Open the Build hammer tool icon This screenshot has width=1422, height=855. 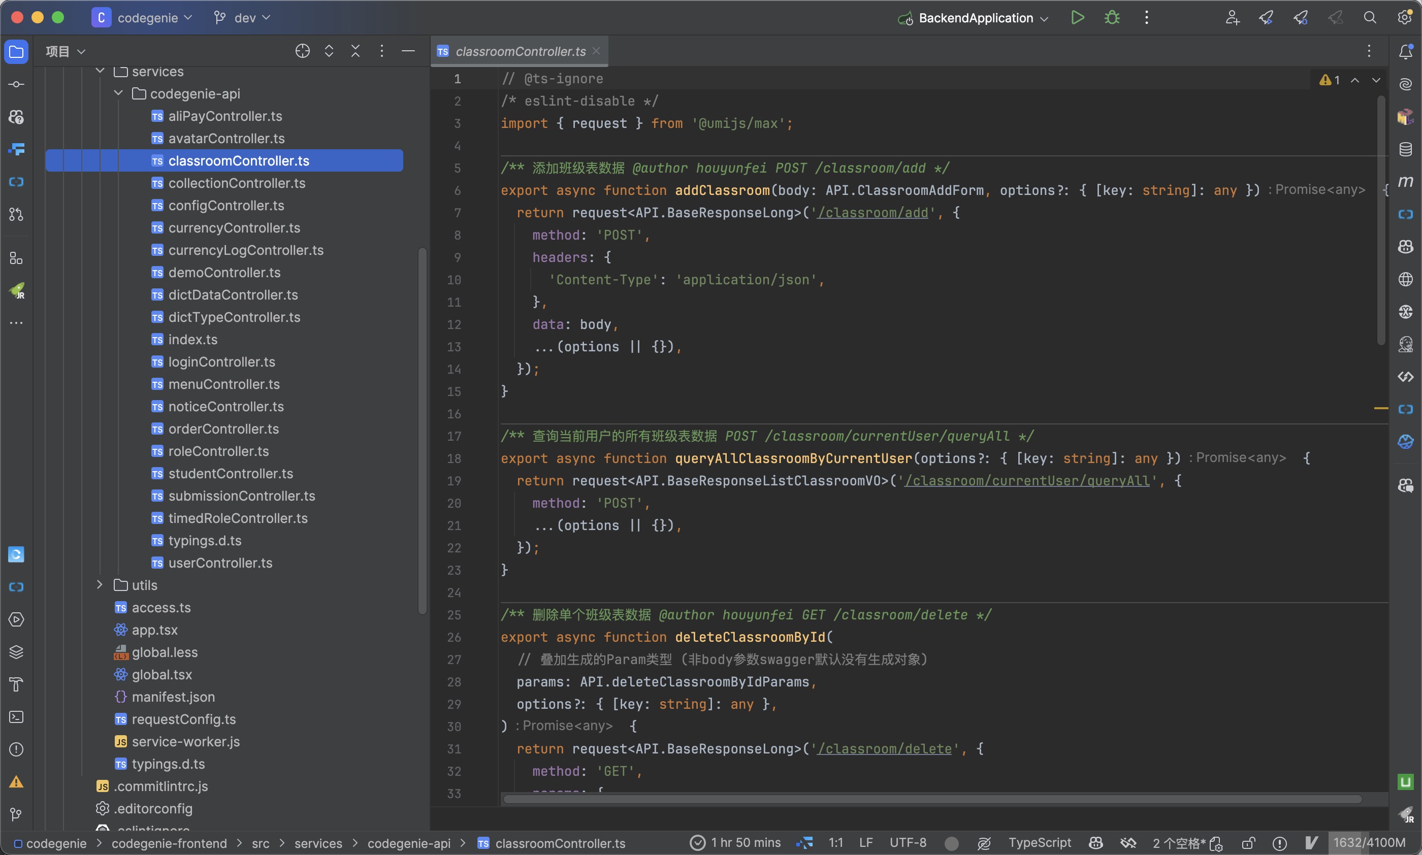coord(16,684)
